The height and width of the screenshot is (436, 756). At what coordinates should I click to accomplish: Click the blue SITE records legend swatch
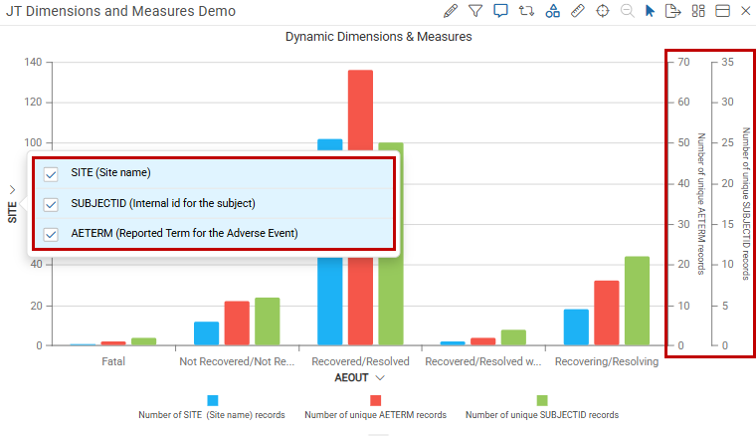coord(213,400)
